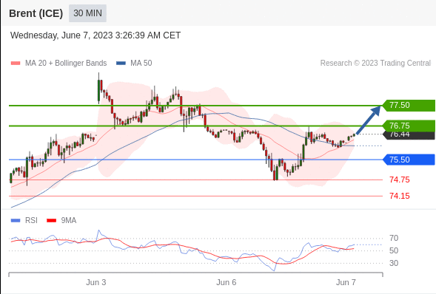The image size is (436, 294).
Task: Click the 76.75 resistance price tag
Action: click(409, 126)
